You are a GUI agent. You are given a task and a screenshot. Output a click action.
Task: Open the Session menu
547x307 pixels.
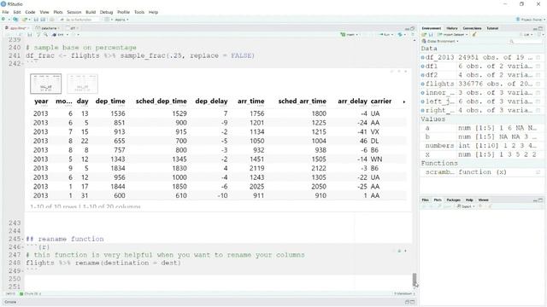(74, 12)
